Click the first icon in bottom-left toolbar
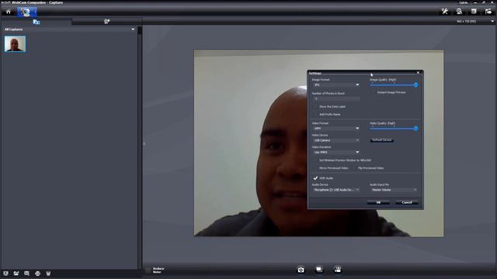Screen dimensions: 497x279 (x=5, y=274)
